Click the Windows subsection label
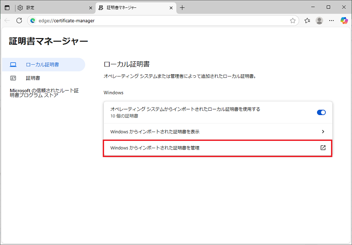This screenshot has width=352, height=245. 113,93
